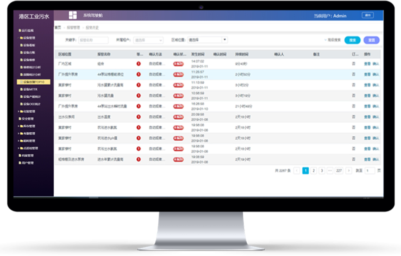Select 设备故障TOP10 in the sidebar
Viewport: 401px width, 256px height.
click(x=34, y=82)
